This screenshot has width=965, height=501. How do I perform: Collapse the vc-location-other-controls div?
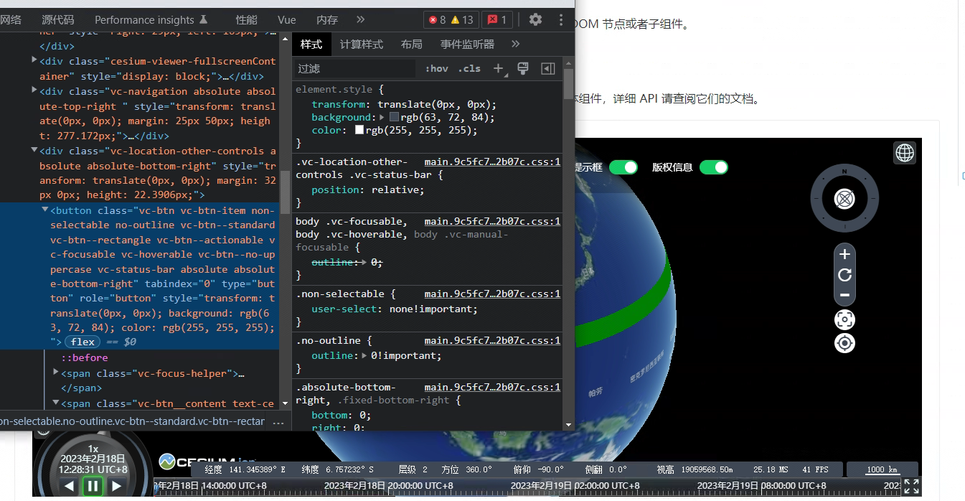click(34, 150)
